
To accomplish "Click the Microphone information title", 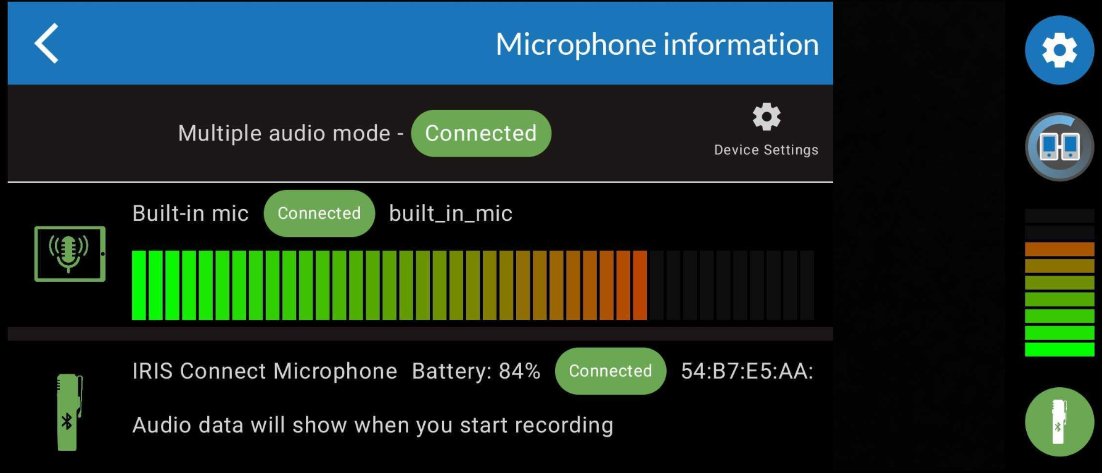I will [657, 44].
